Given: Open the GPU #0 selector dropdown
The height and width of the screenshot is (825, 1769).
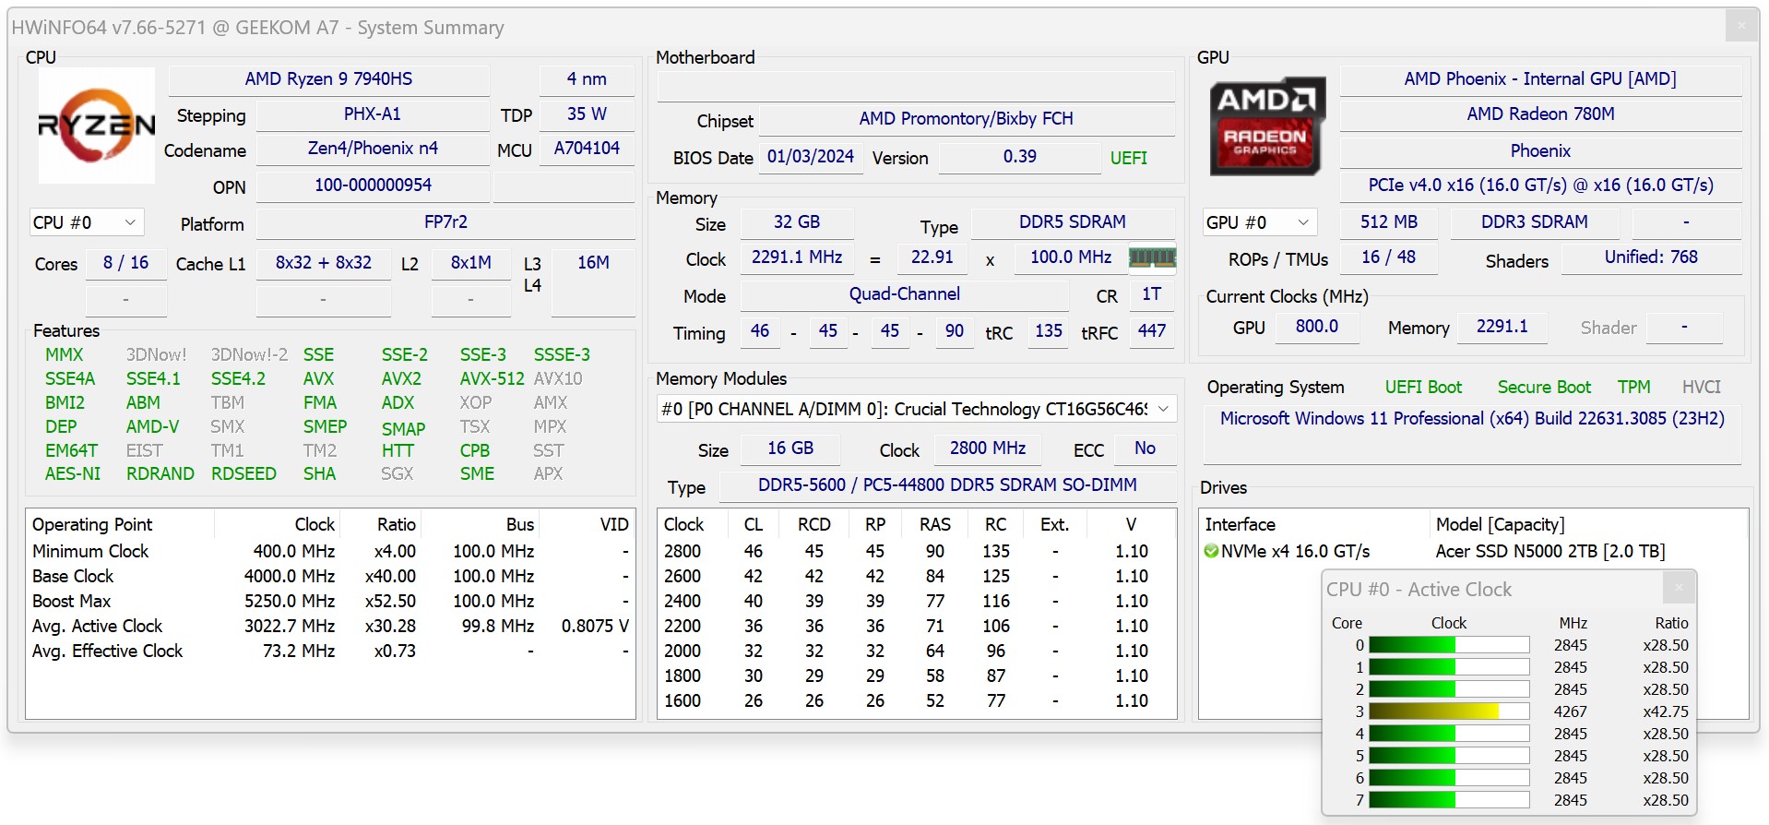Looking at the screenshot, I should click(1259, 222).
